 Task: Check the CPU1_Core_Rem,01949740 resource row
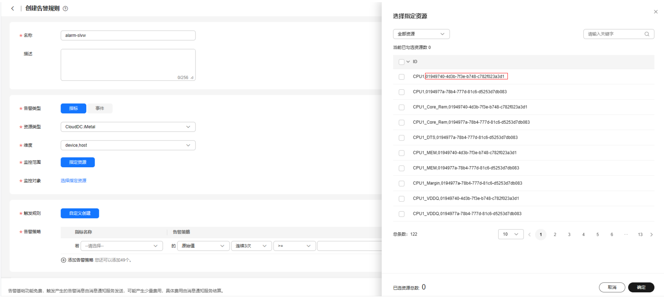(401, 107)
